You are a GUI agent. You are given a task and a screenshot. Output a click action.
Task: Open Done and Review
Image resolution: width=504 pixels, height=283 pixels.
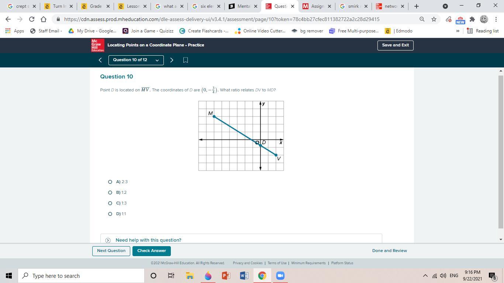pyautogui.click(x=389, y=251)
